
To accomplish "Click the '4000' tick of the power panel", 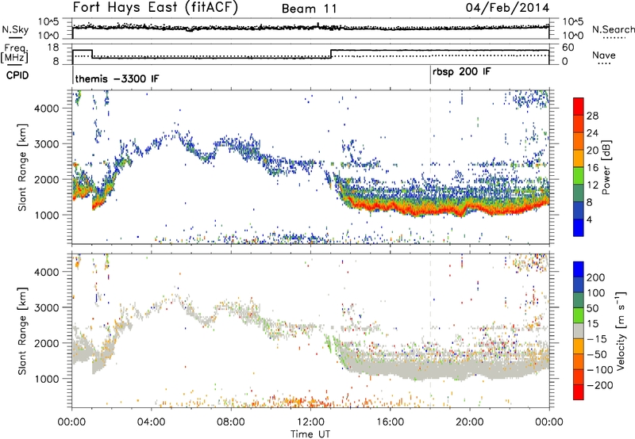I will click(x=46, y=109).
